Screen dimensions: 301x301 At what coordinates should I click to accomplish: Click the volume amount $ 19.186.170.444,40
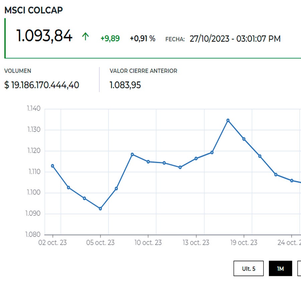42,85
